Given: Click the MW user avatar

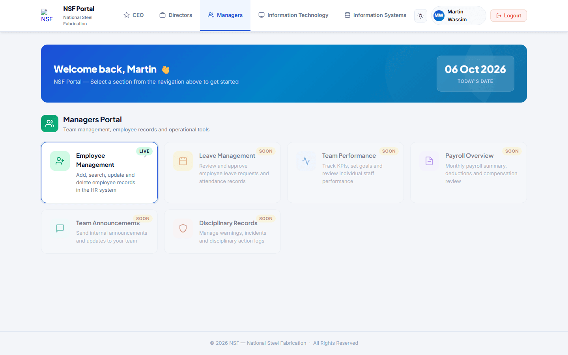Looking at the screenshot, I should 439,15.
